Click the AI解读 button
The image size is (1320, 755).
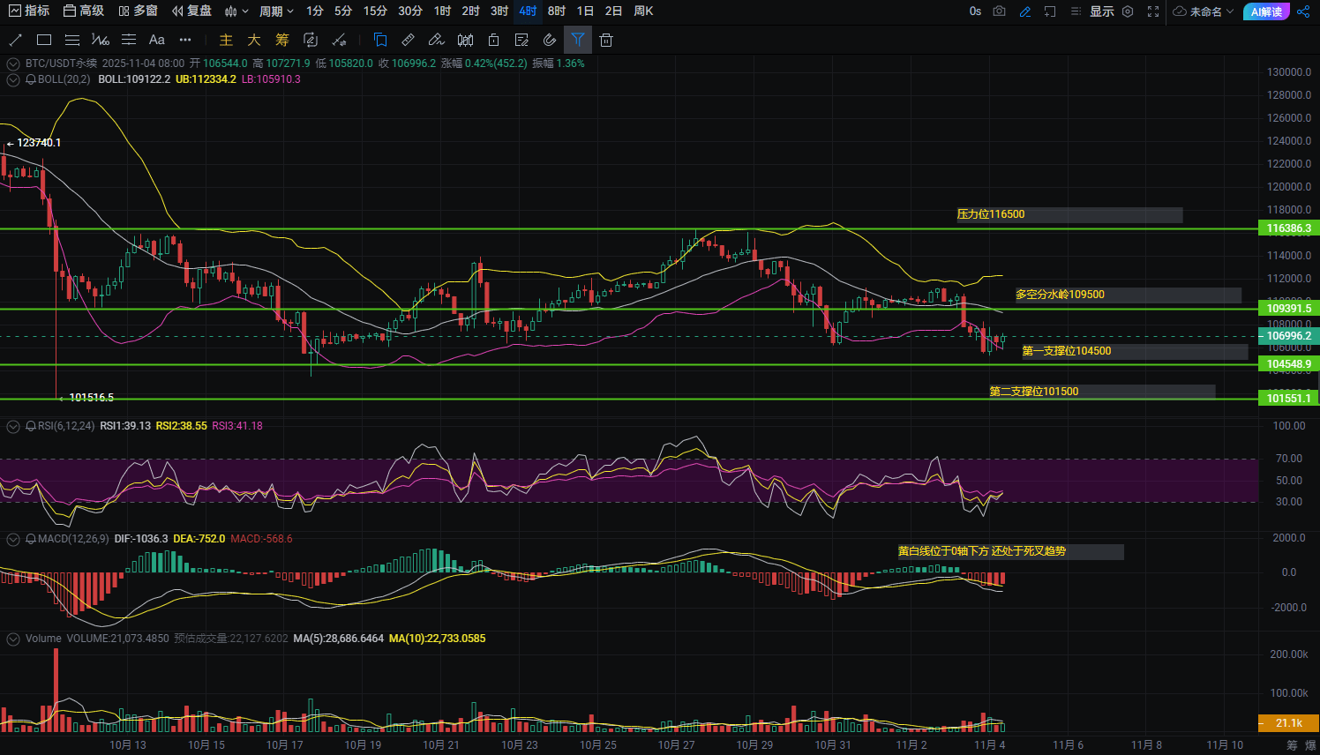[x=1266, y=11]
